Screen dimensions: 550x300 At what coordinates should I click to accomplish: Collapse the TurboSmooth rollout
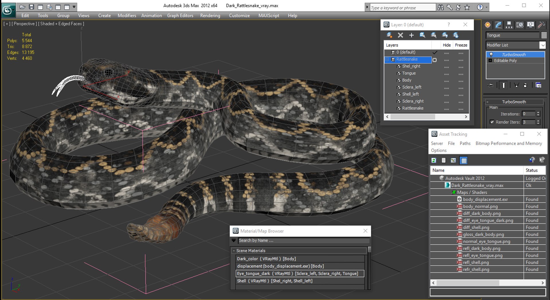(x=514, y=102)
